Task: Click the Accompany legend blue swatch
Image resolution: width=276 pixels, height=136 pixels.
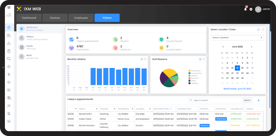Action: (189, 73)
